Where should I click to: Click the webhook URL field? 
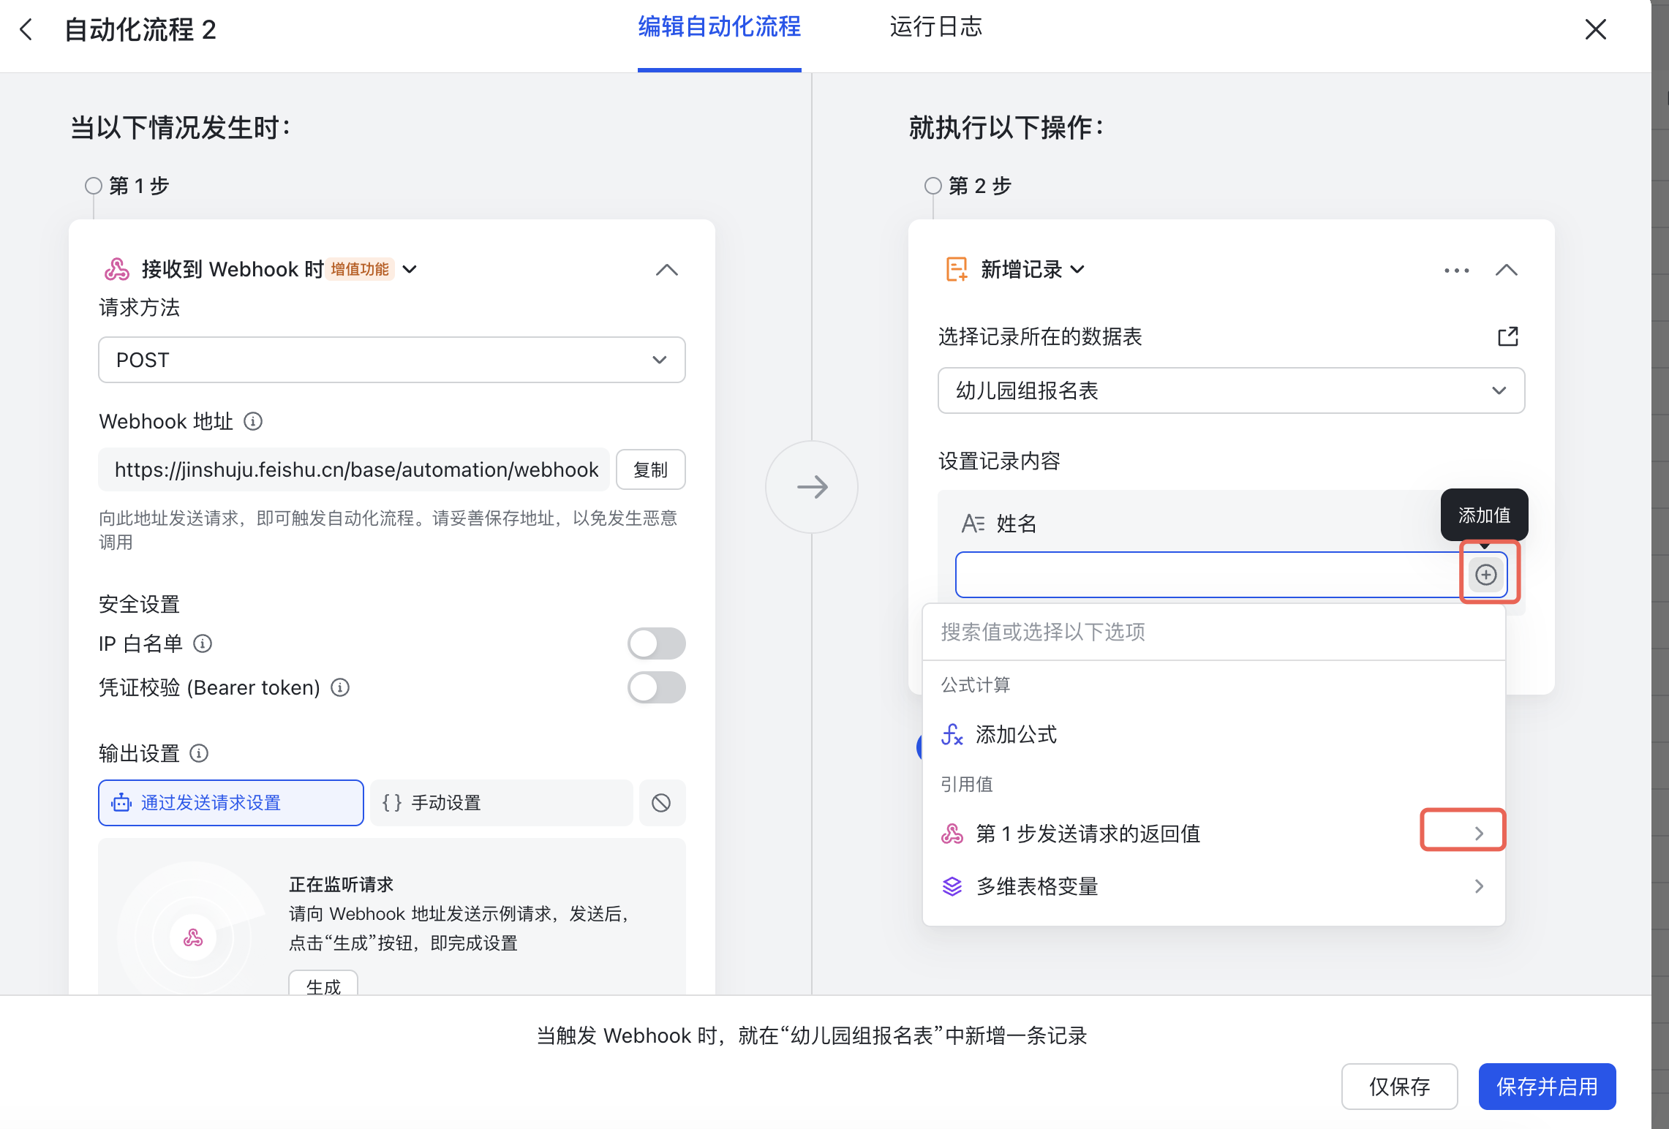tap(355, 469)
